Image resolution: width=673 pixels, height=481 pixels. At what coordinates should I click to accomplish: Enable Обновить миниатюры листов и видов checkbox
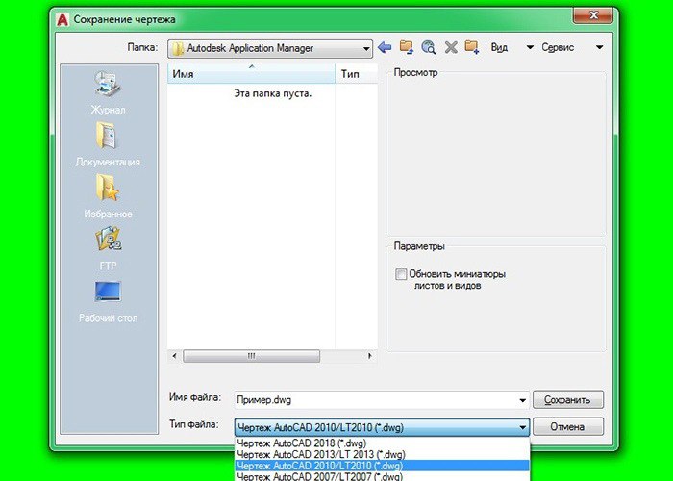pyautogui.click(x=401, y=274)
